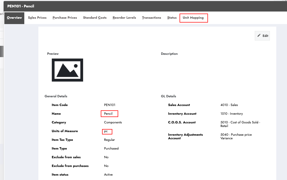Switch to the Sales Prices tab

37,18
